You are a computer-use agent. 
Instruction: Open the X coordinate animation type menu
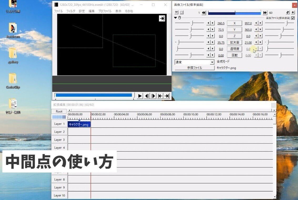pos(234,23)
